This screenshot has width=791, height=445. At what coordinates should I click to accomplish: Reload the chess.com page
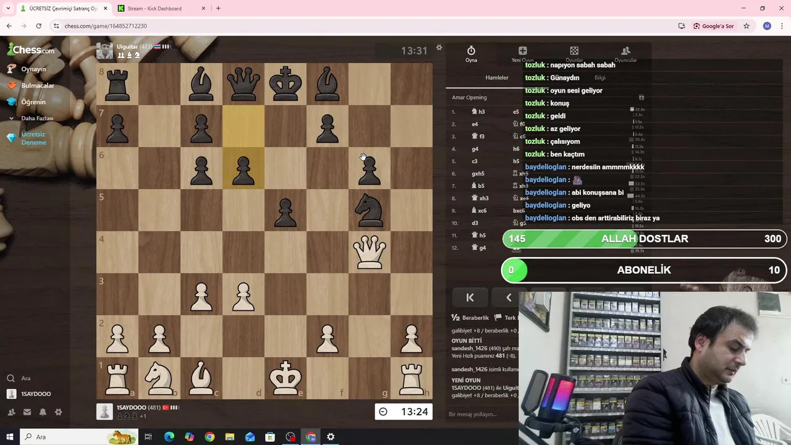pyautogui.click(x=38, y=26)
